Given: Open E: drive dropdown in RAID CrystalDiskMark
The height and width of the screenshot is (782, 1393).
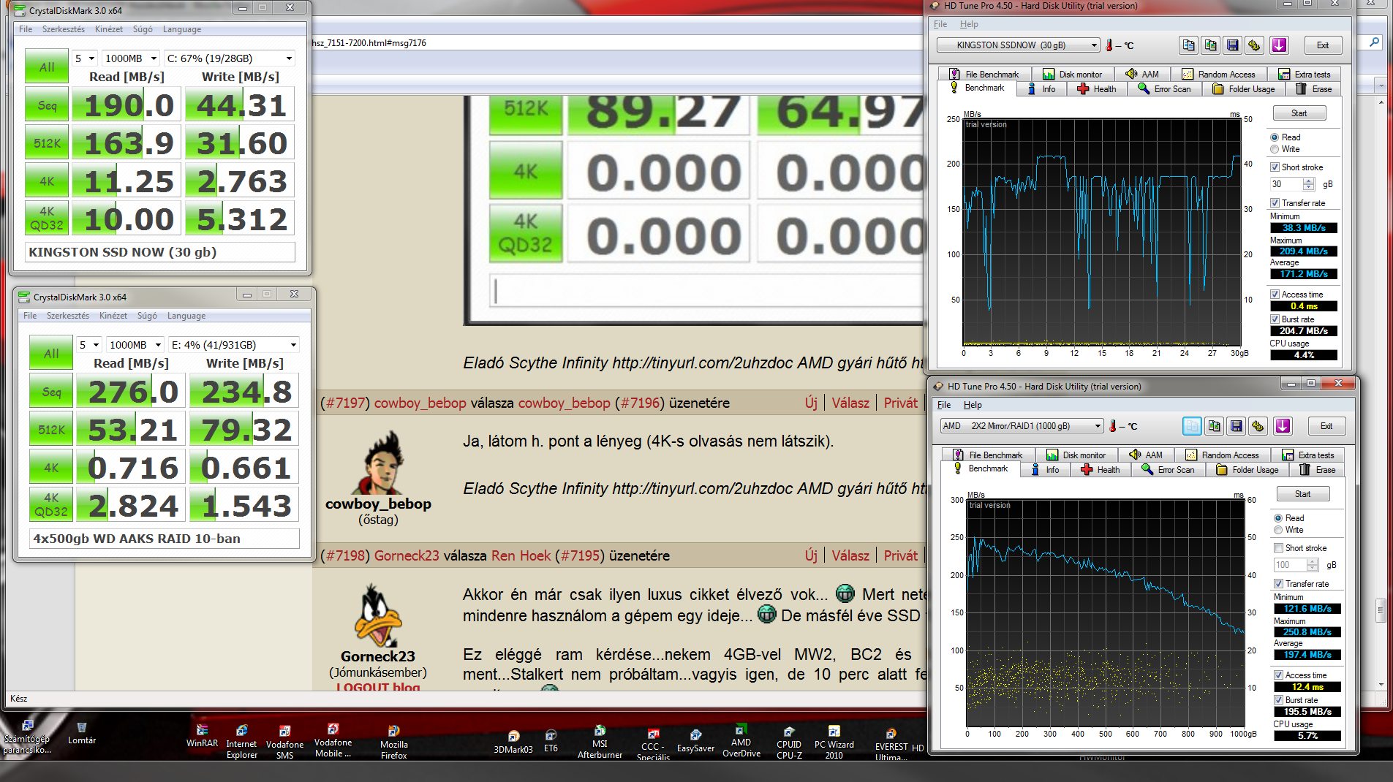Looking at the screenshot, I should 233,345.
